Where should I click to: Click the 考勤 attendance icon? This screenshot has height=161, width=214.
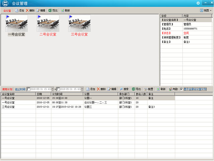click(173, 89)
